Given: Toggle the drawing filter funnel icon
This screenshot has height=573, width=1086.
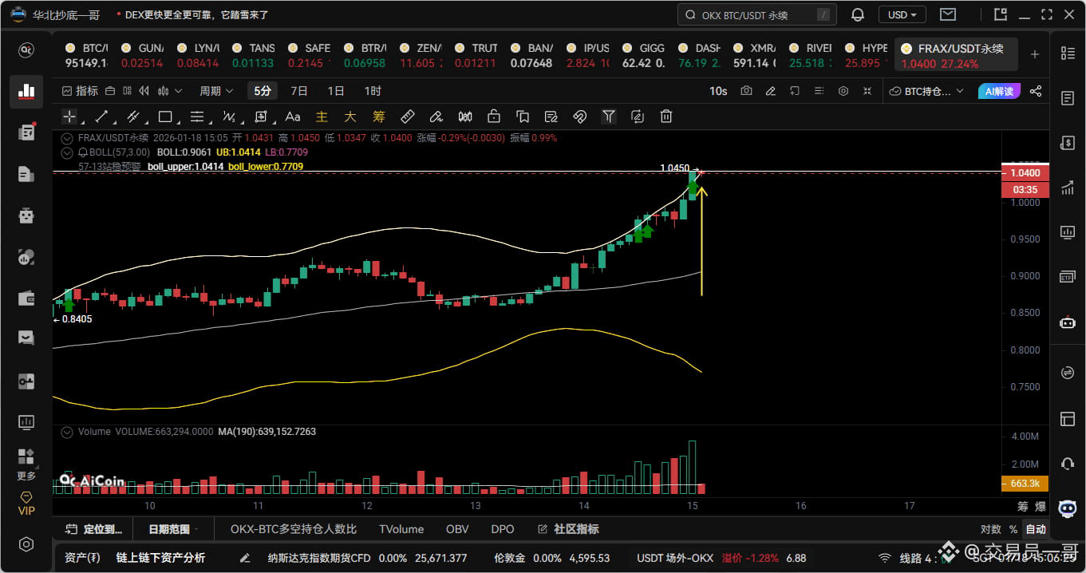Looking at the screenshot, I should click(609, 117).
